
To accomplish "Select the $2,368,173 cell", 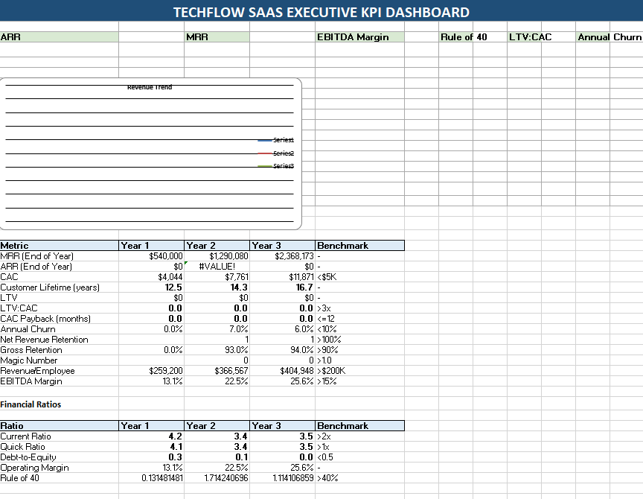I will point(282,256).
